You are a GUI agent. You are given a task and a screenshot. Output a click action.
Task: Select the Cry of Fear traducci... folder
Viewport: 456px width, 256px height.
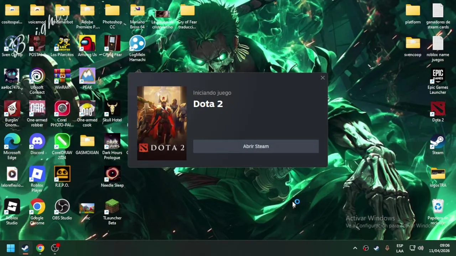coord(187,16)
